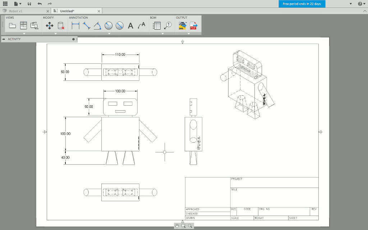Open the File menu icon

pos(17,4)
